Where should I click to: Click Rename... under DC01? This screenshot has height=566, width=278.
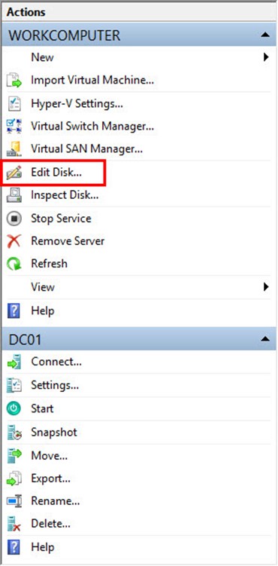pyautogui.click(x=56, y=501)
